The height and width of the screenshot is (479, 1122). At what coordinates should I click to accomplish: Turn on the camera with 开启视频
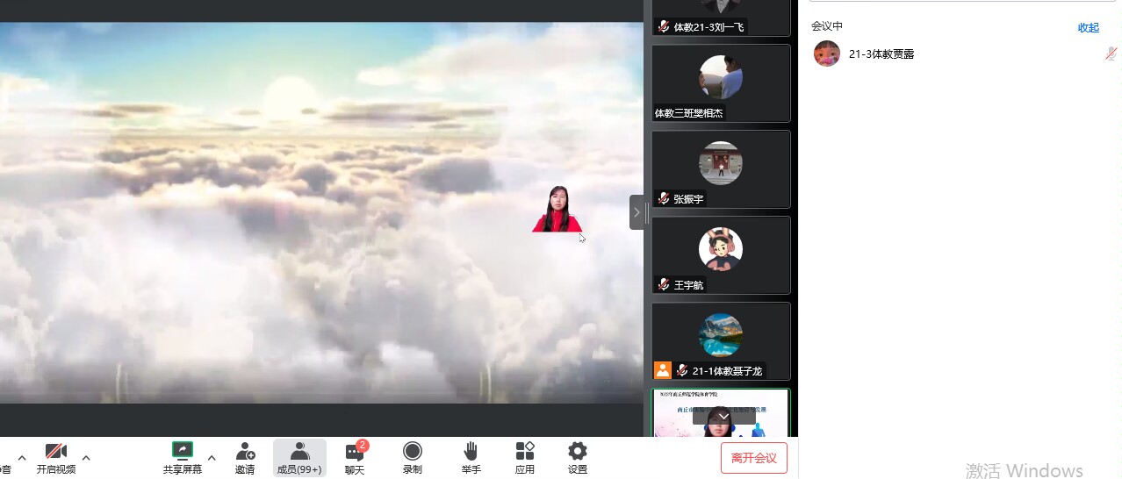[56, 458]
